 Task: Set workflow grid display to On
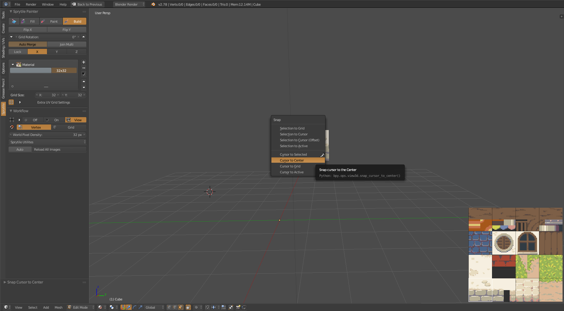pos(54,120)
